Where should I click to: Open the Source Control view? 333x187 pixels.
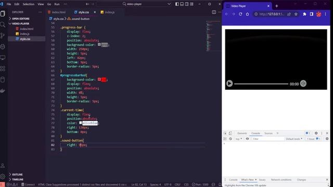[x=3, y=35]
